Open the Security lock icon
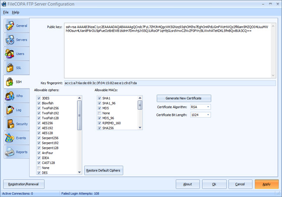Viewport: 282px width, 197px height. 10,124
